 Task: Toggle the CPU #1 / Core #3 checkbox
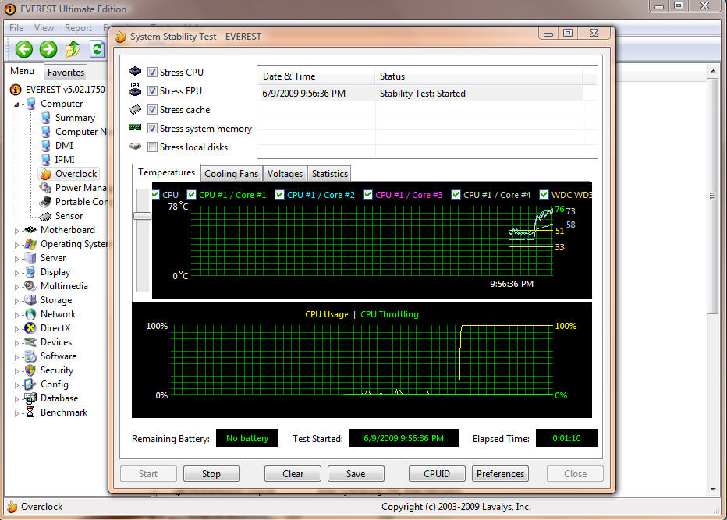click(367, 195)
